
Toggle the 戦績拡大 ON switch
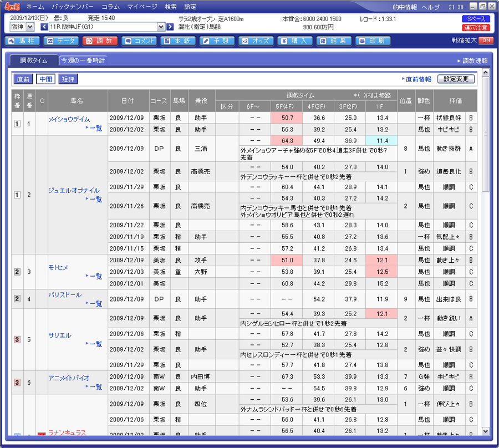486,40
